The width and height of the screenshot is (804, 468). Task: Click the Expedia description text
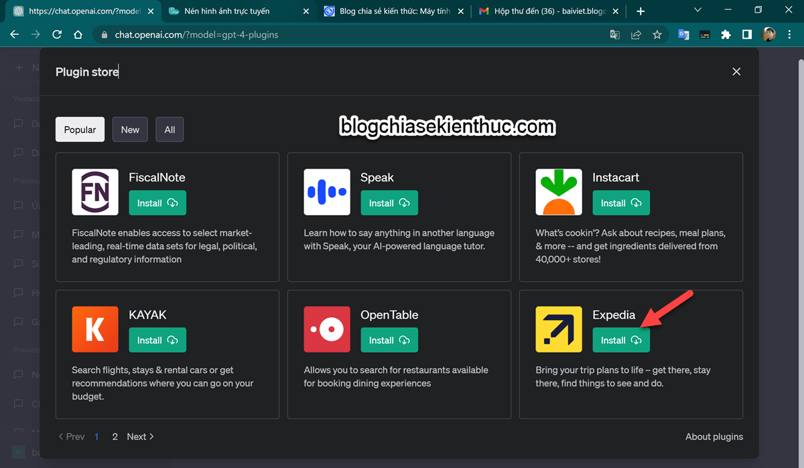click(623, 376)
